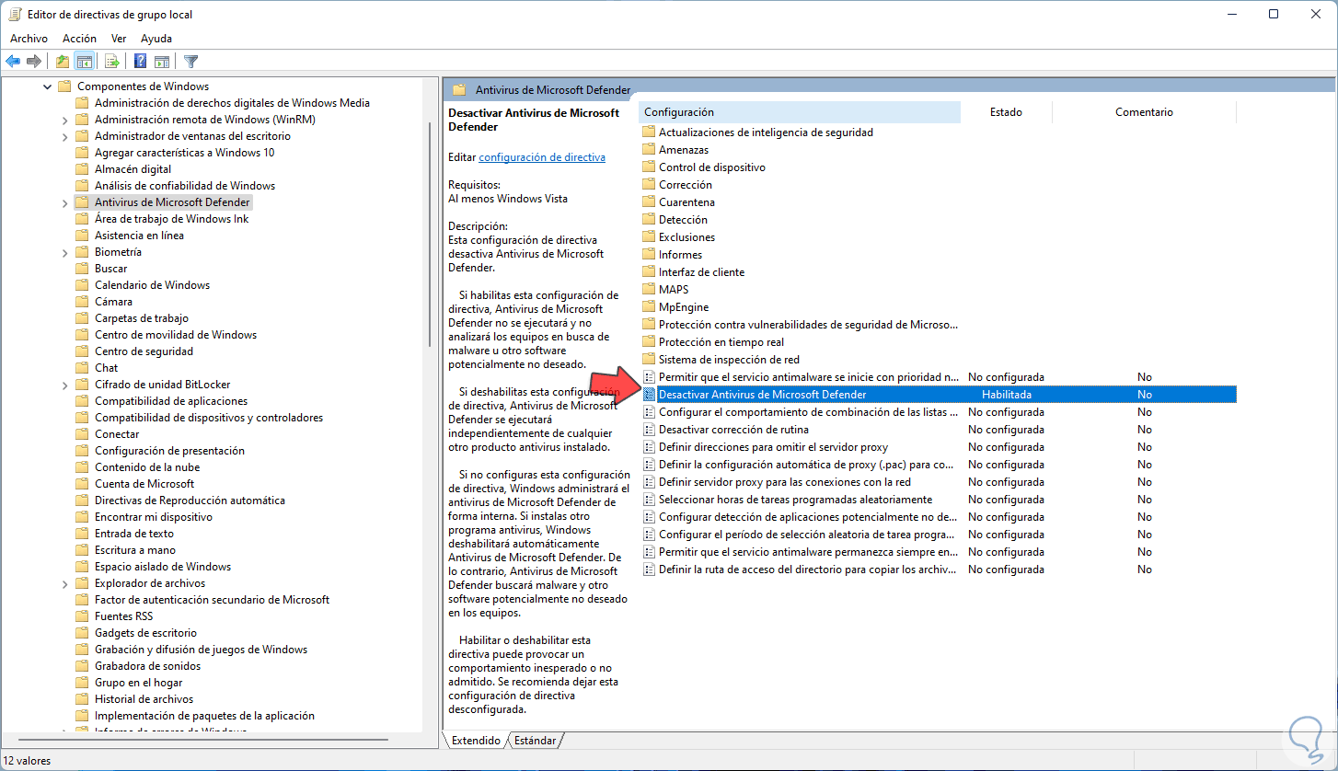Open the Ayuda menu
The height and width of the screenshot is (771, 1338).
point(156,39)
